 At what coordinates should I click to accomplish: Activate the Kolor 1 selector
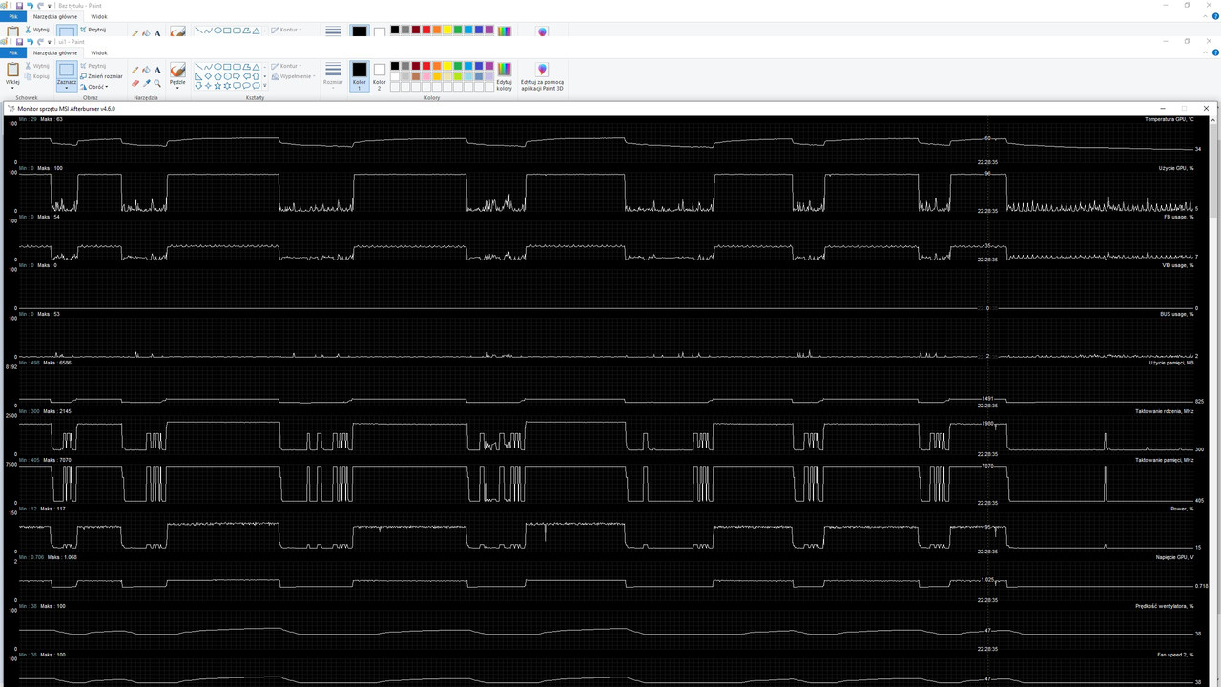click(359, 74)
